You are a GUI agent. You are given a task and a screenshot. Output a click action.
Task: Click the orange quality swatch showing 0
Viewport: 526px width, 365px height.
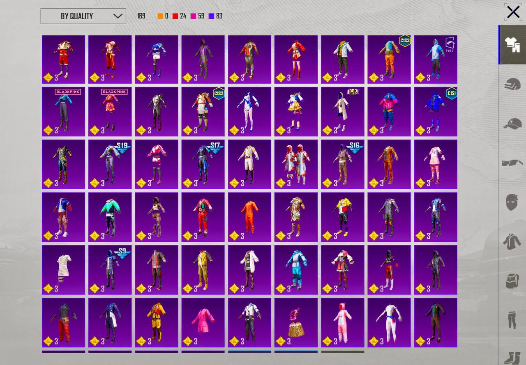click(x=160, y=16)
